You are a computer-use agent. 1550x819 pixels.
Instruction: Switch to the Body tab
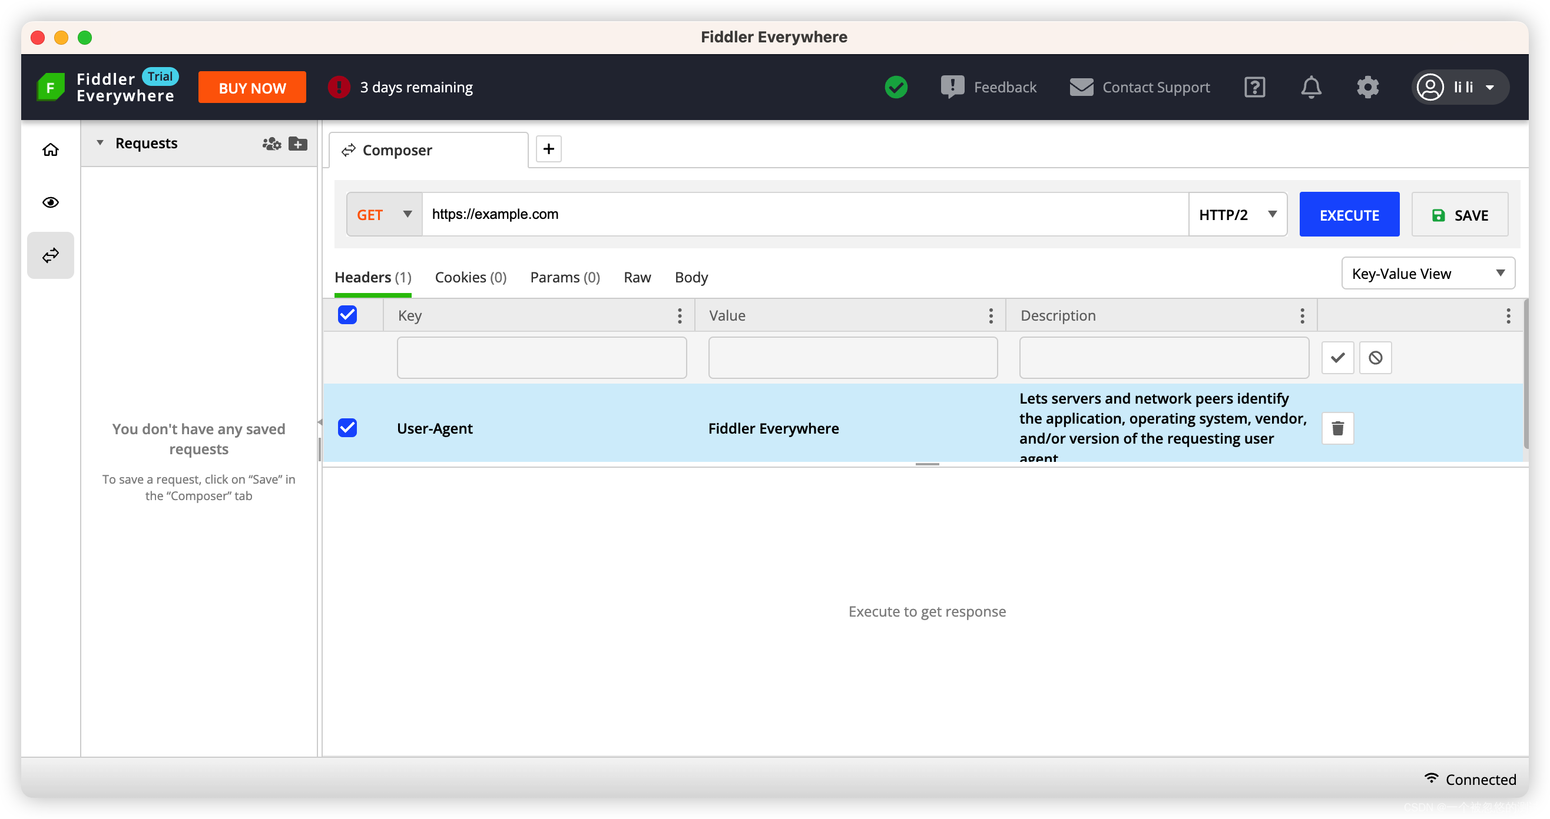click(x=691, y=277)
